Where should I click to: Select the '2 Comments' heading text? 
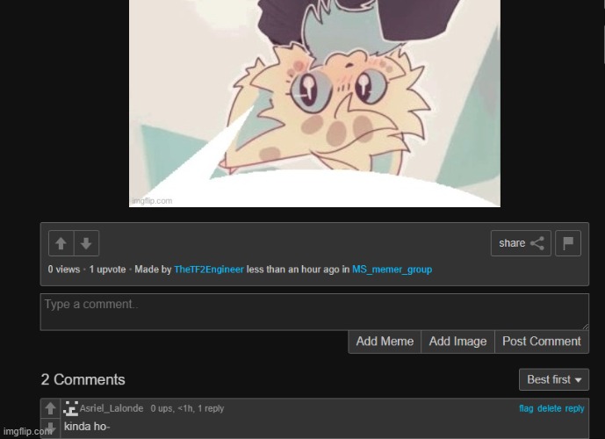pos(83,379)
